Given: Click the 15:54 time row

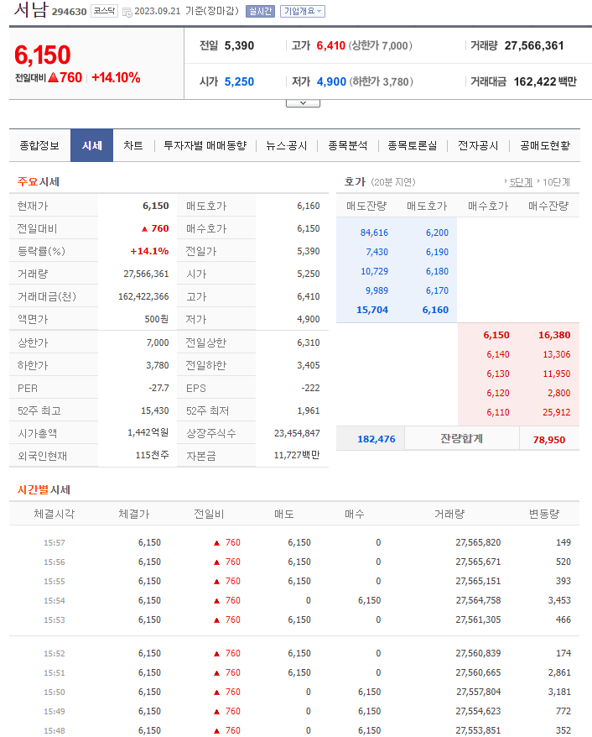Looking at the screenshot, I should coord(293,600).
